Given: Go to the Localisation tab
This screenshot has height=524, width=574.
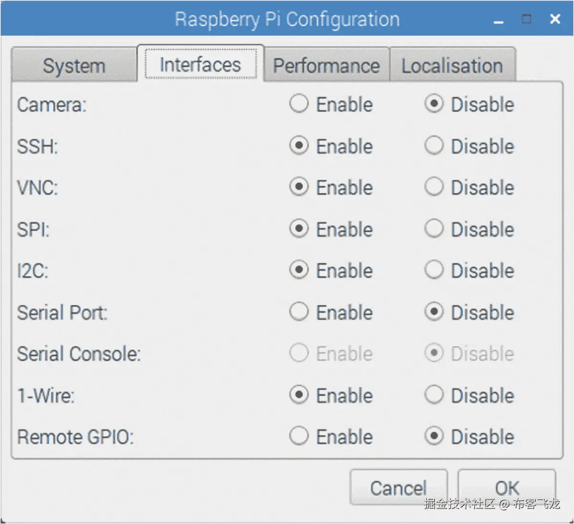Looking at the screenshot, I should pyautogui.click(x=452, y=66).
